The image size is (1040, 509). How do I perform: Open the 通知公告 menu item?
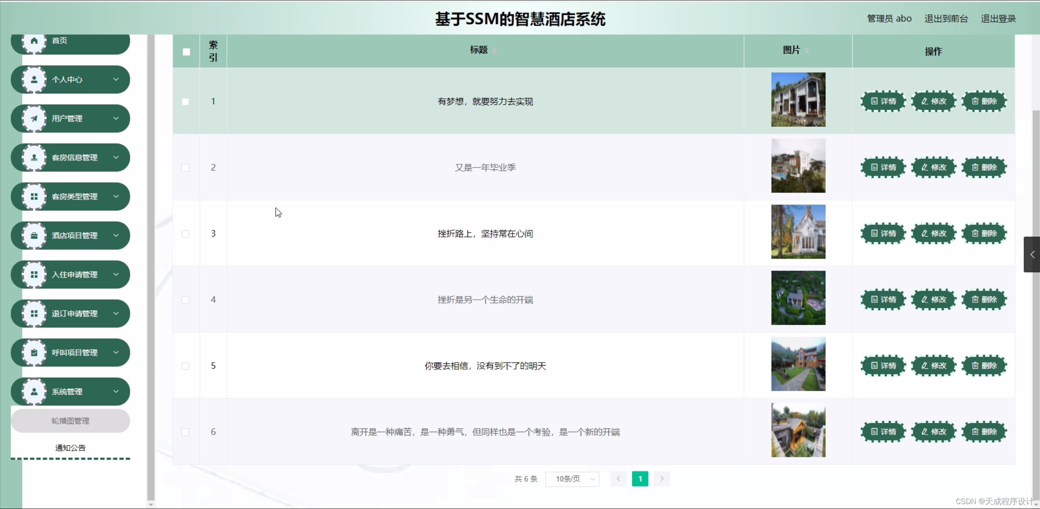click(70, 447)
